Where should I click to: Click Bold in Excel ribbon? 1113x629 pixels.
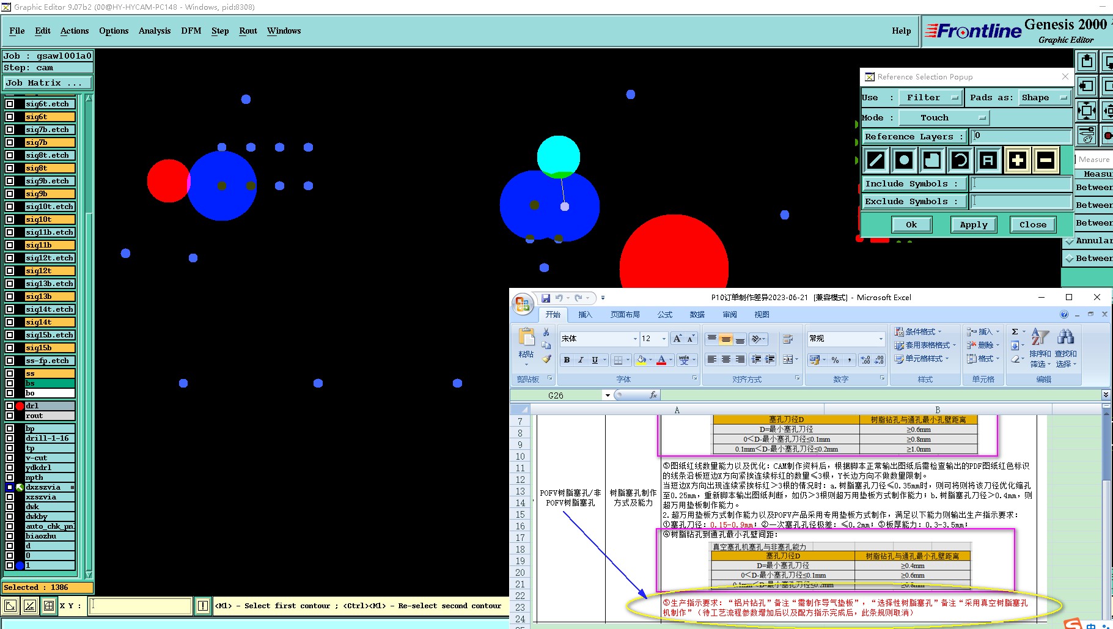tap(567, 360)
